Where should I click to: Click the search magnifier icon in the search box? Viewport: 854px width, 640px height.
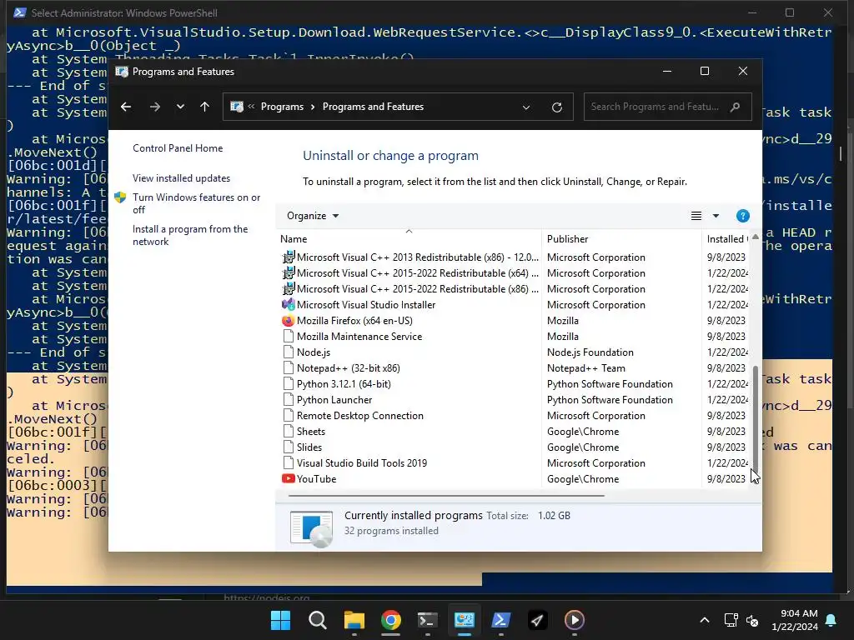click(x=736, y=107)
